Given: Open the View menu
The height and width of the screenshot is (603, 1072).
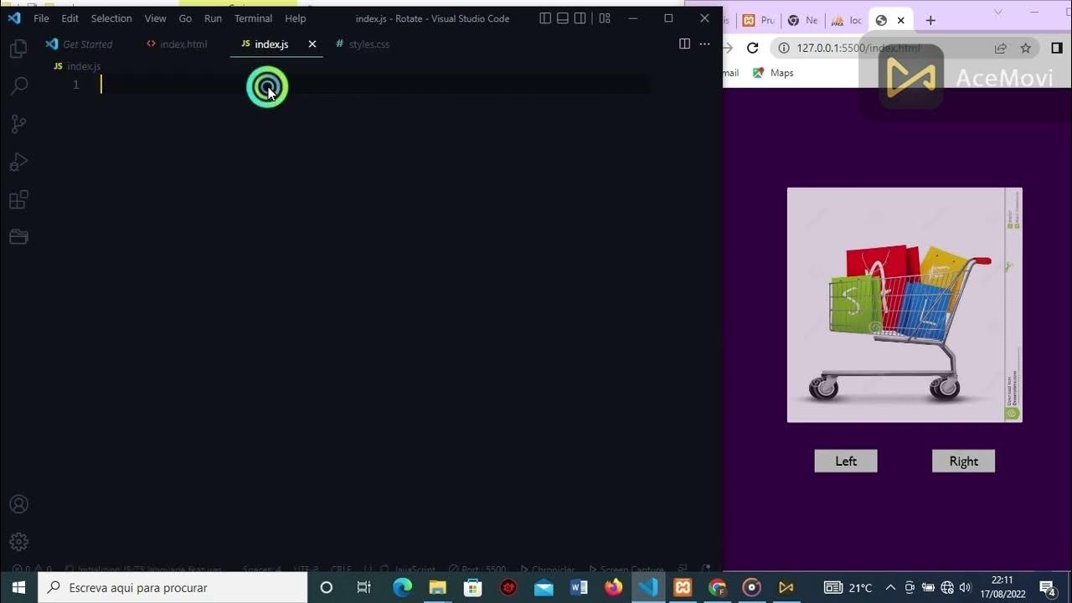Looking at the screenshot, I should pos(155,18).
